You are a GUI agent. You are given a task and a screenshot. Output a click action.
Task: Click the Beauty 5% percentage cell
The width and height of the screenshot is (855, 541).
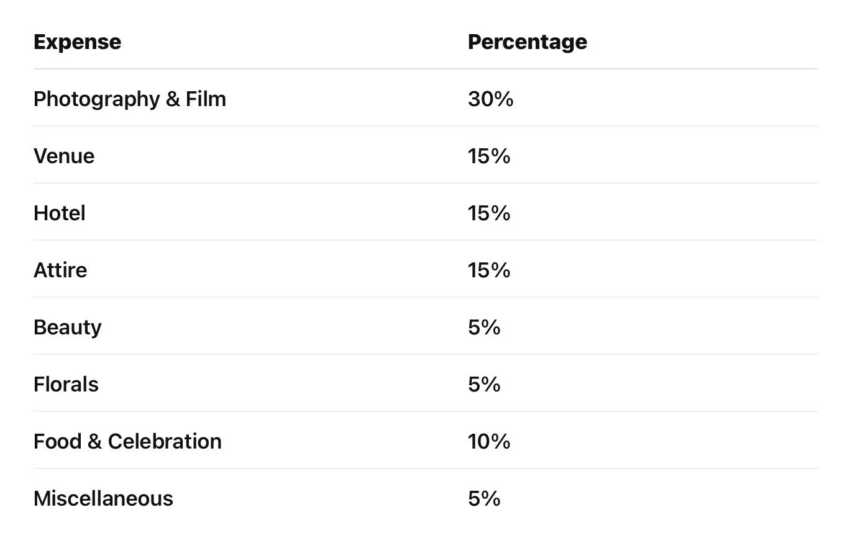484,328
